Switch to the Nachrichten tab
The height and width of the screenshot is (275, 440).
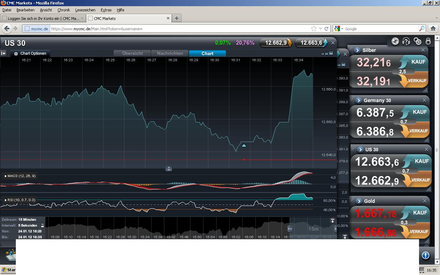pyautogui.click(x=170, y=53)
